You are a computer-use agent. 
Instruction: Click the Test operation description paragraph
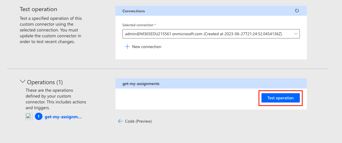point(51,30)
